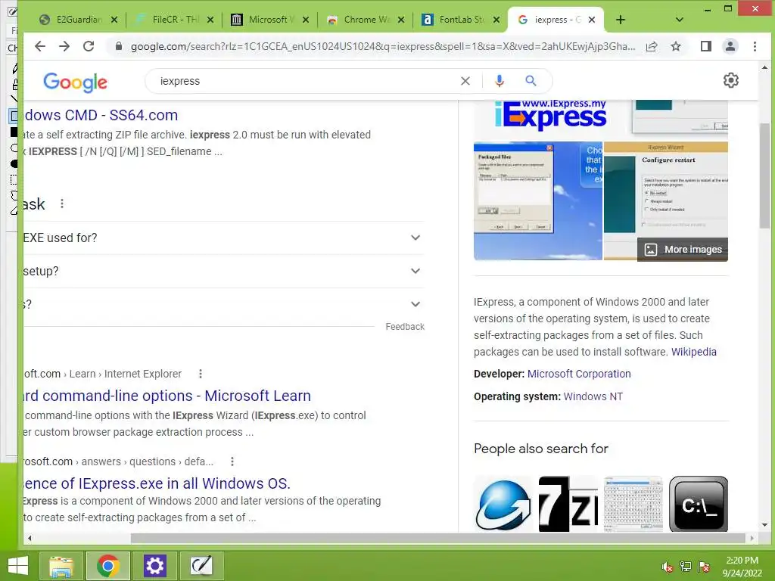The width and height of the screenshot is (775, 581).
Task: Close the E2Guardian tab
Action: 114,20
